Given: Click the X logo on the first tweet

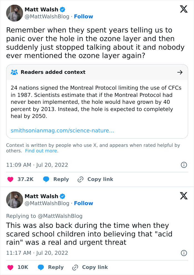Looking at the screenshot, I should (183, 9).
